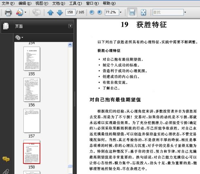Select the page 157 thumbnail
This screenshot has width=200, height=174.
point(32,121)
